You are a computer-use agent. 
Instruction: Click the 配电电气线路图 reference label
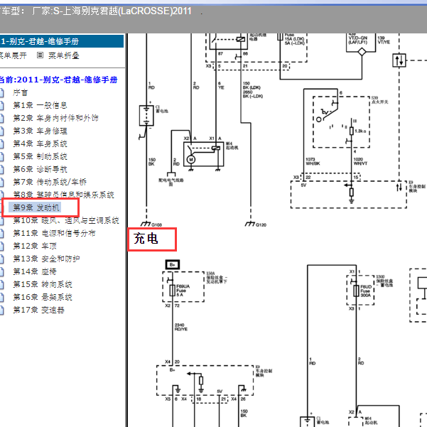coord(171,182)
